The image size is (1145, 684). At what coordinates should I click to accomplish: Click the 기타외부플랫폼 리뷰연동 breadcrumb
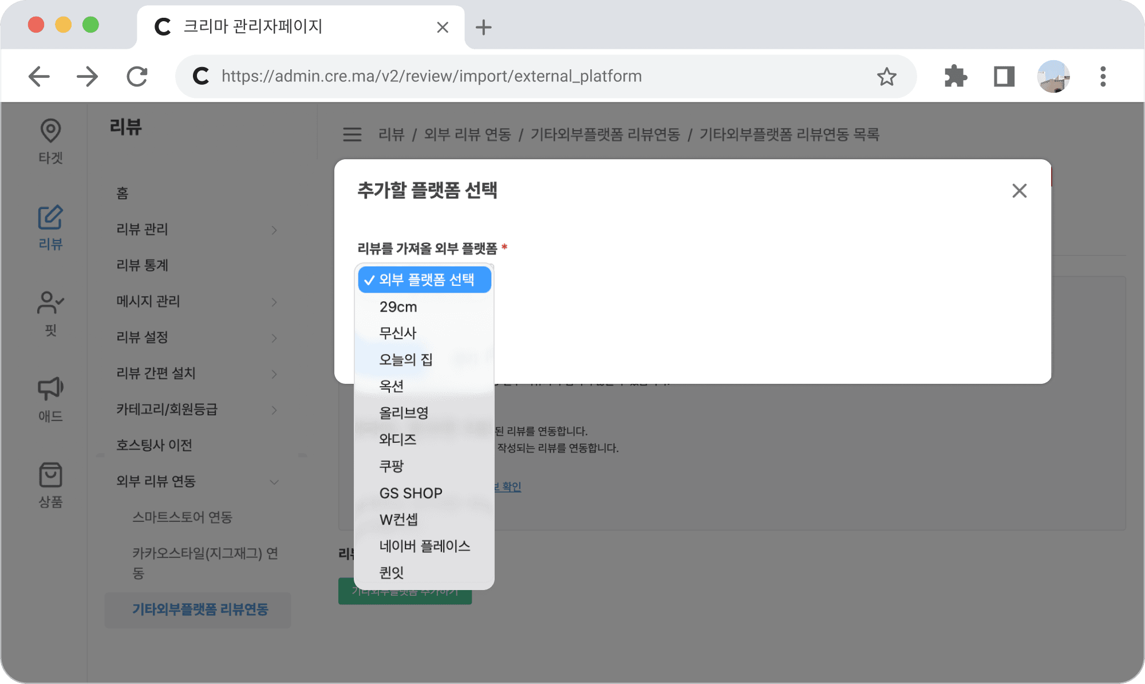point(605,135)
